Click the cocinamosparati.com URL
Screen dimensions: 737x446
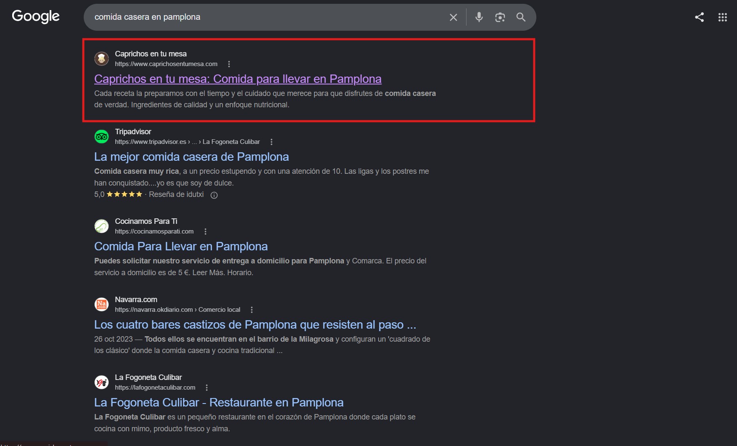coord(154,231)
